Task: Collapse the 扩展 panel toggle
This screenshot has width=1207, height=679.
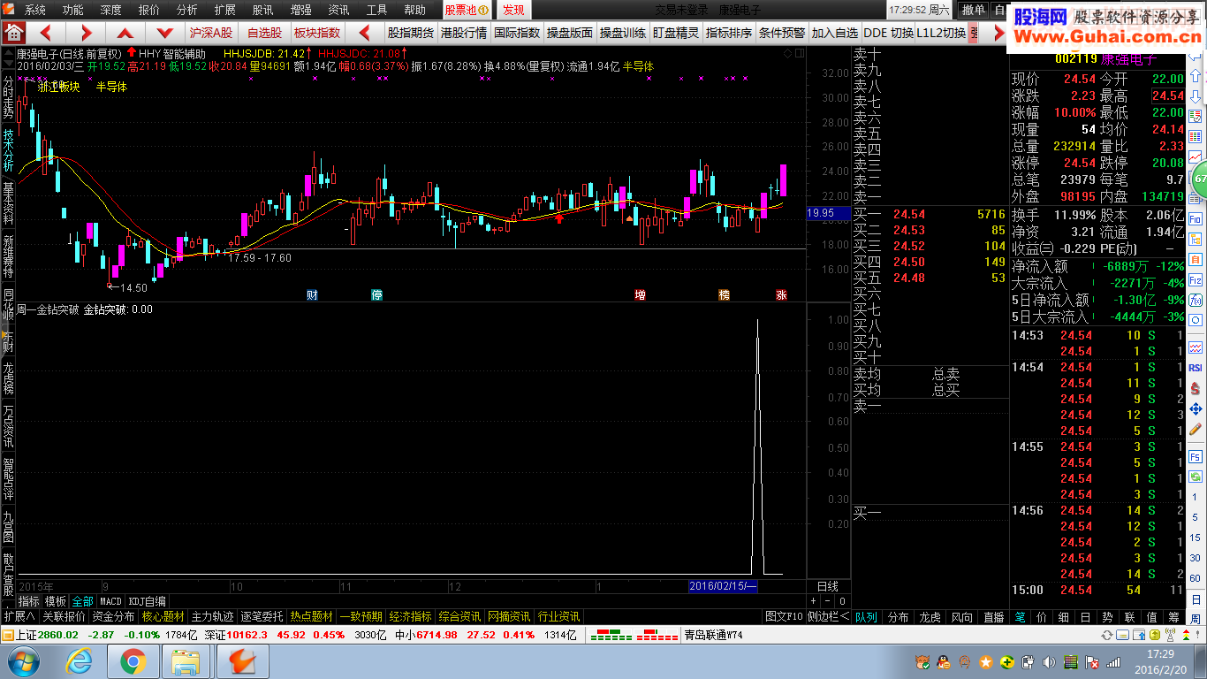Action: [19, 616]
